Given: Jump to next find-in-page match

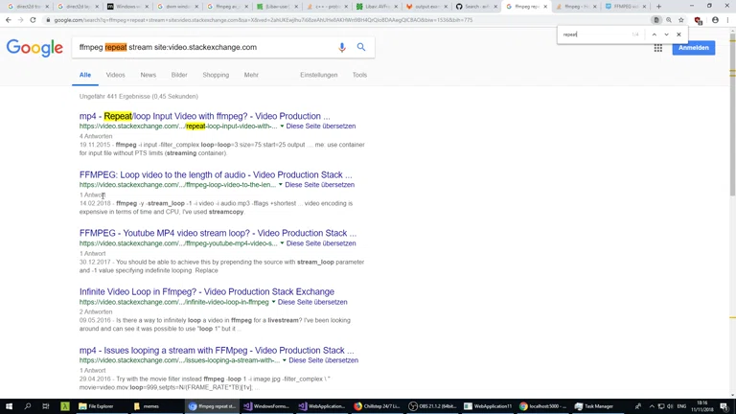Looking at the screenshot, I should tap(667, 34).
